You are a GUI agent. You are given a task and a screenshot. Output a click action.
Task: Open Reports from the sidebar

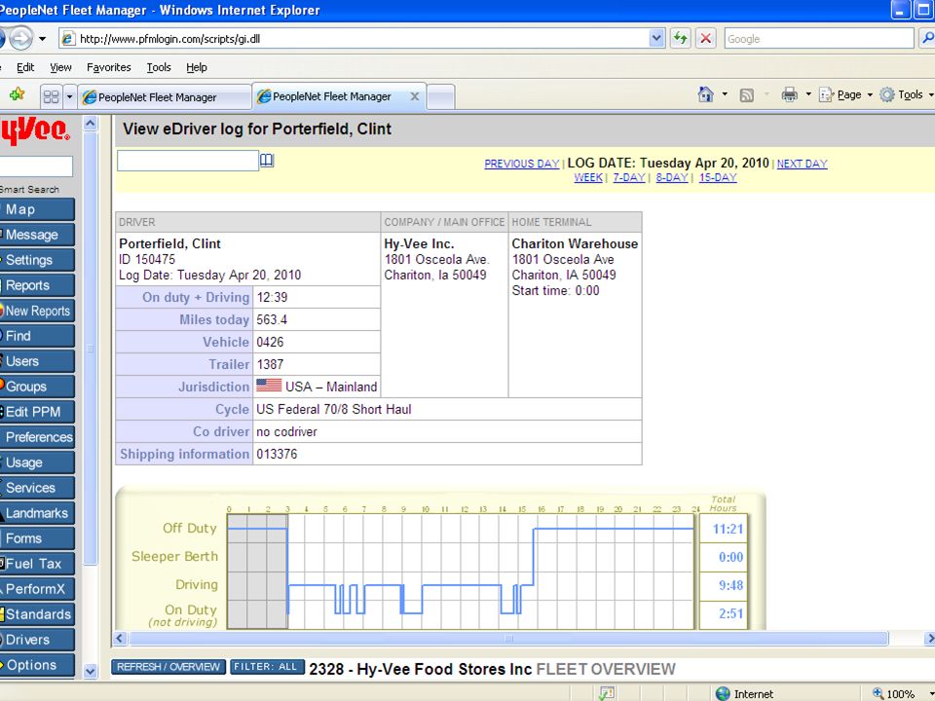pyautogui.click(x=37, y=285)
